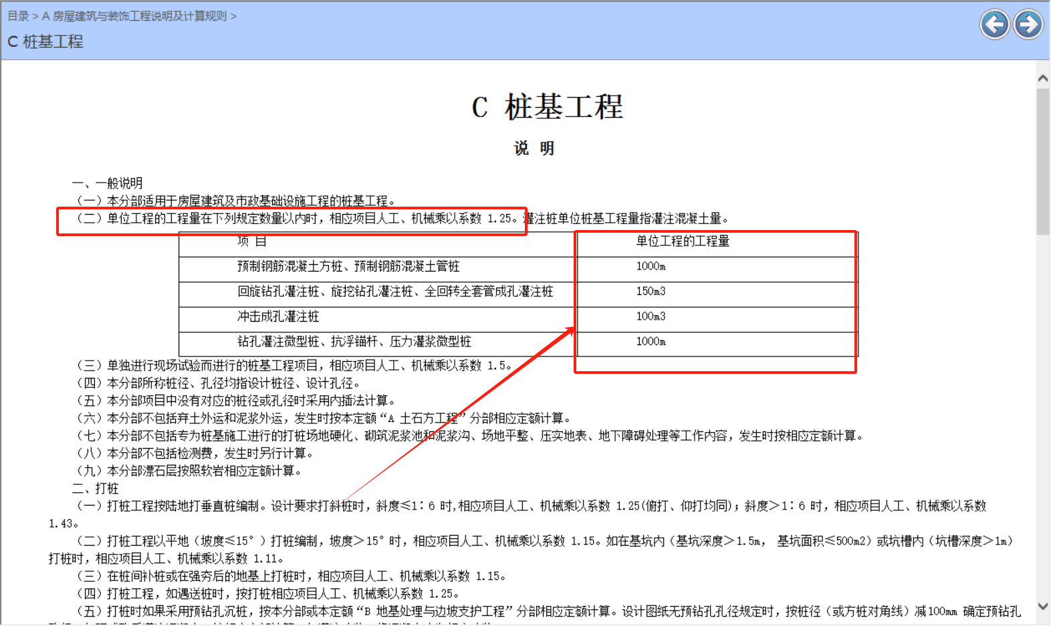1051x626 pixels.
Task: Click line (七) 本分部不包括专为桩基施工
Action: [x=471, y=436]
